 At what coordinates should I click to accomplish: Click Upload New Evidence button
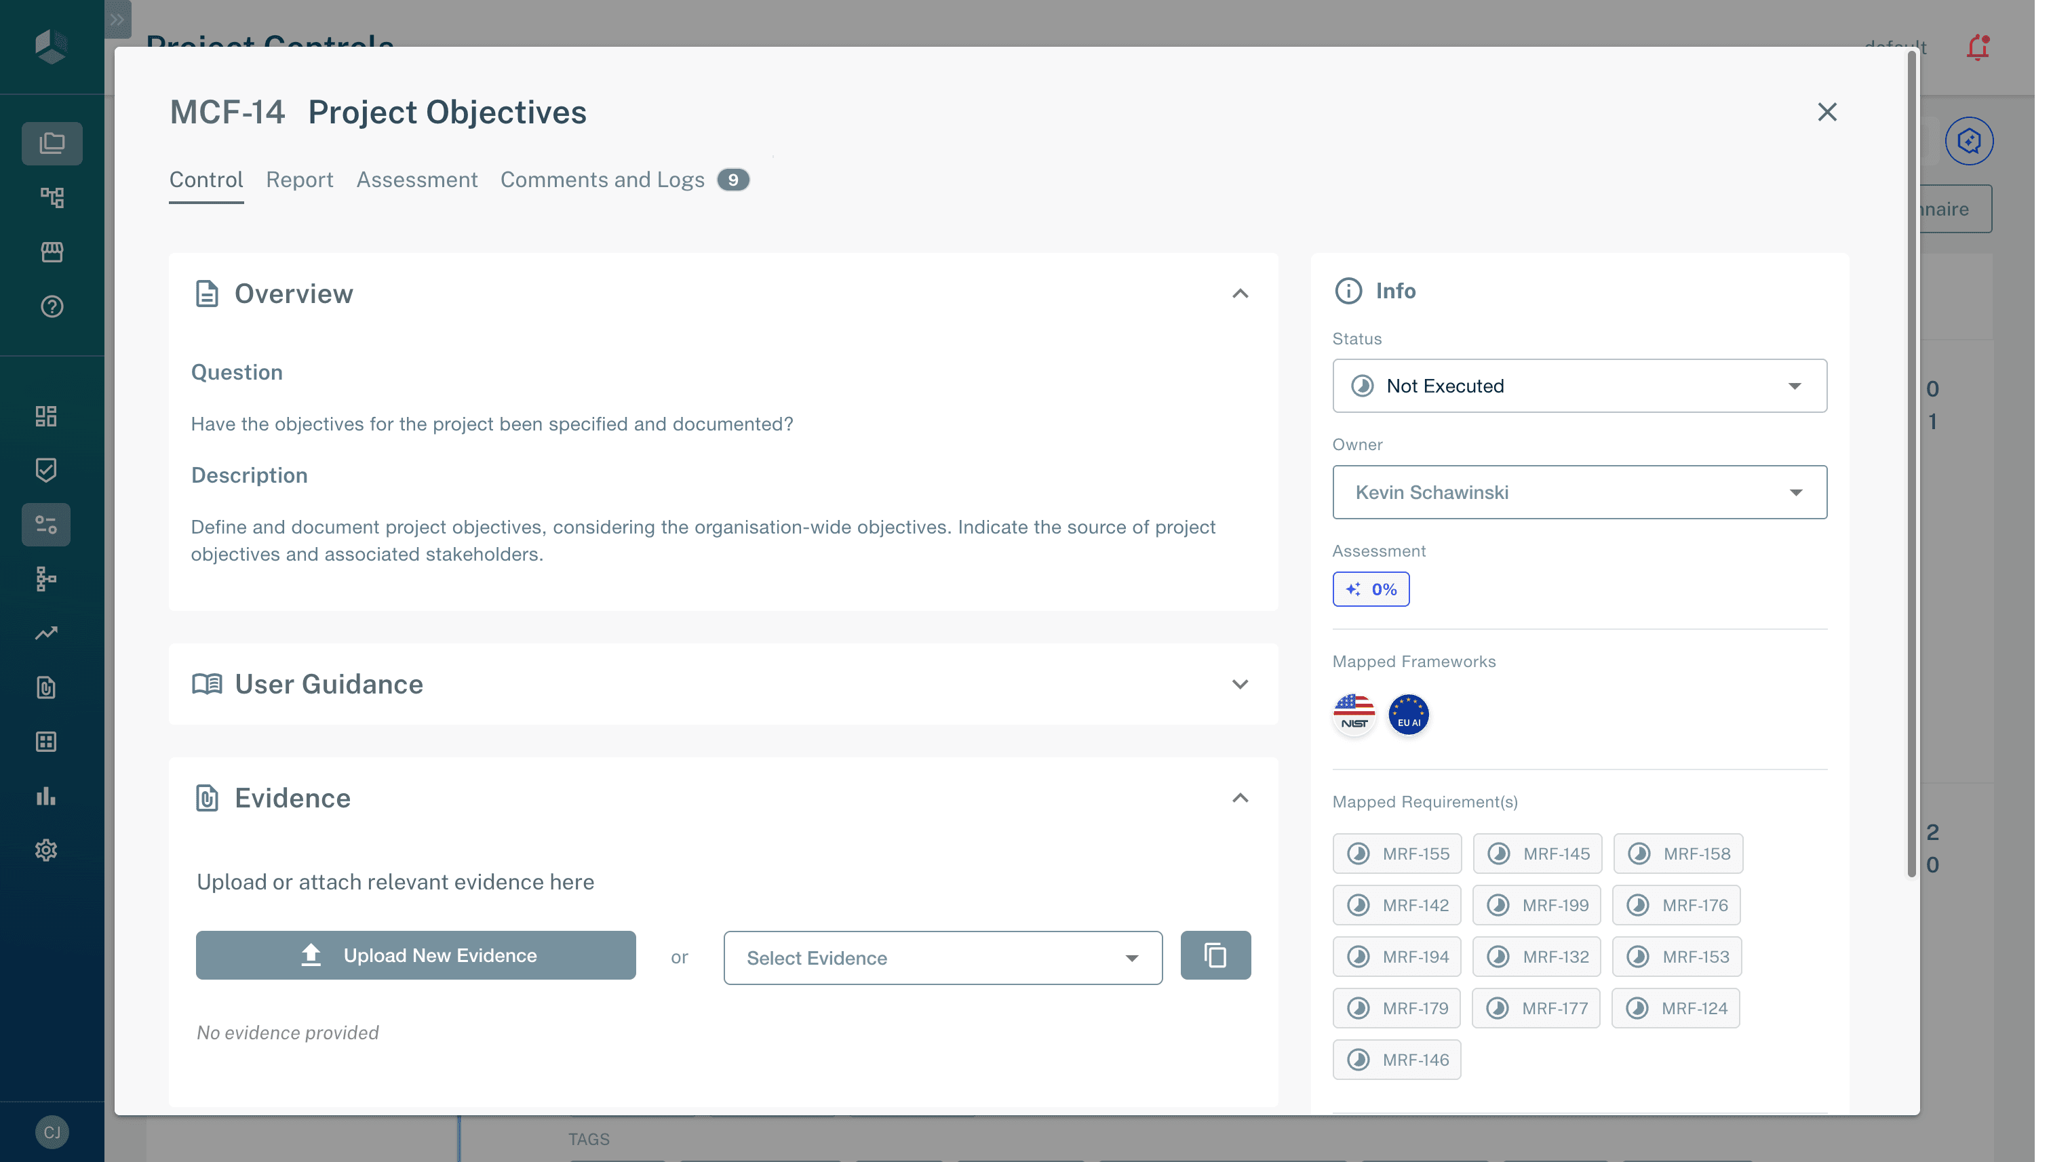coord(415,955)
